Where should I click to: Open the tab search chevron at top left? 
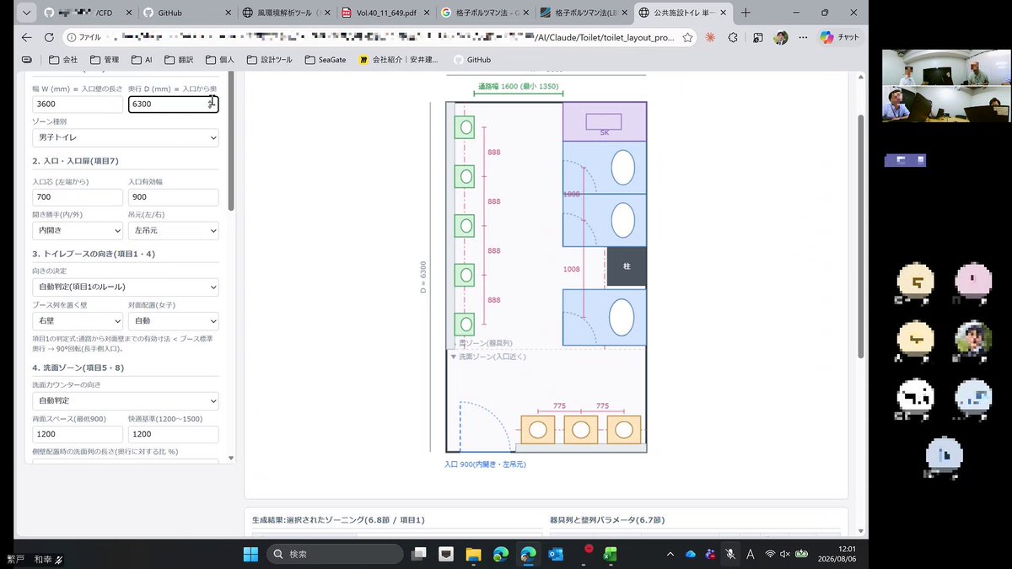coord(25,13)
